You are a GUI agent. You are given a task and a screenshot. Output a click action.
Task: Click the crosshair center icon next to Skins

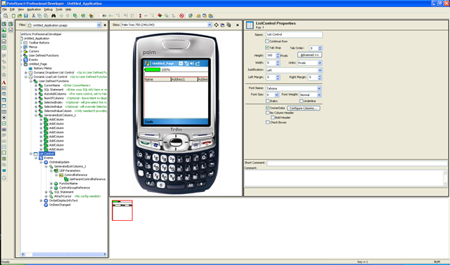pyautogui.click(x=216, y=25)
